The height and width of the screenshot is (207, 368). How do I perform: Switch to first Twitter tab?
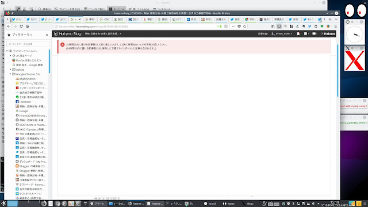point(18,20)
